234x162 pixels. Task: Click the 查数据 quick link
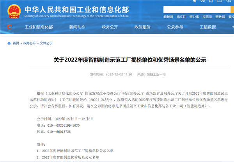click(220, 17)
